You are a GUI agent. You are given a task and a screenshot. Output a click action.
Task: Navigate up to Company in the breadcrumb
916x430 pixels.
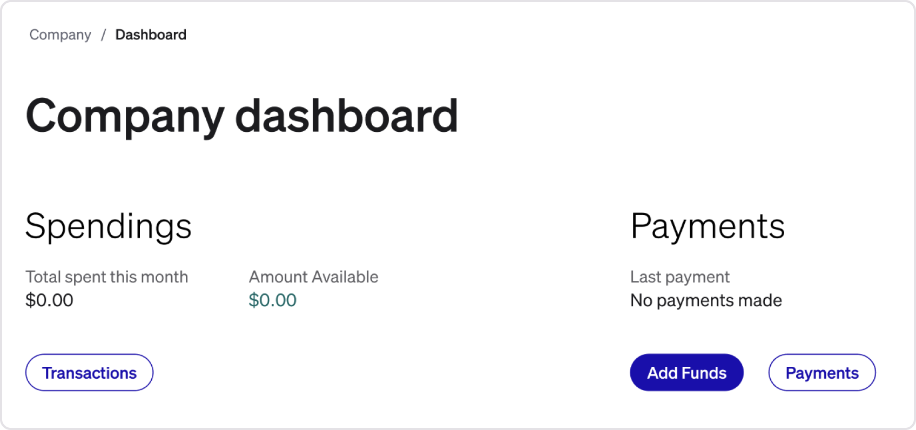[x=60, y=35]
